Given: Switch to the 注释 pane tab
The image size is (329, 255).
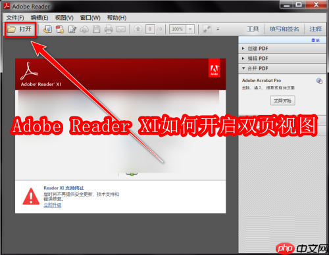Looking at the screenshot, I should (316, 29).
